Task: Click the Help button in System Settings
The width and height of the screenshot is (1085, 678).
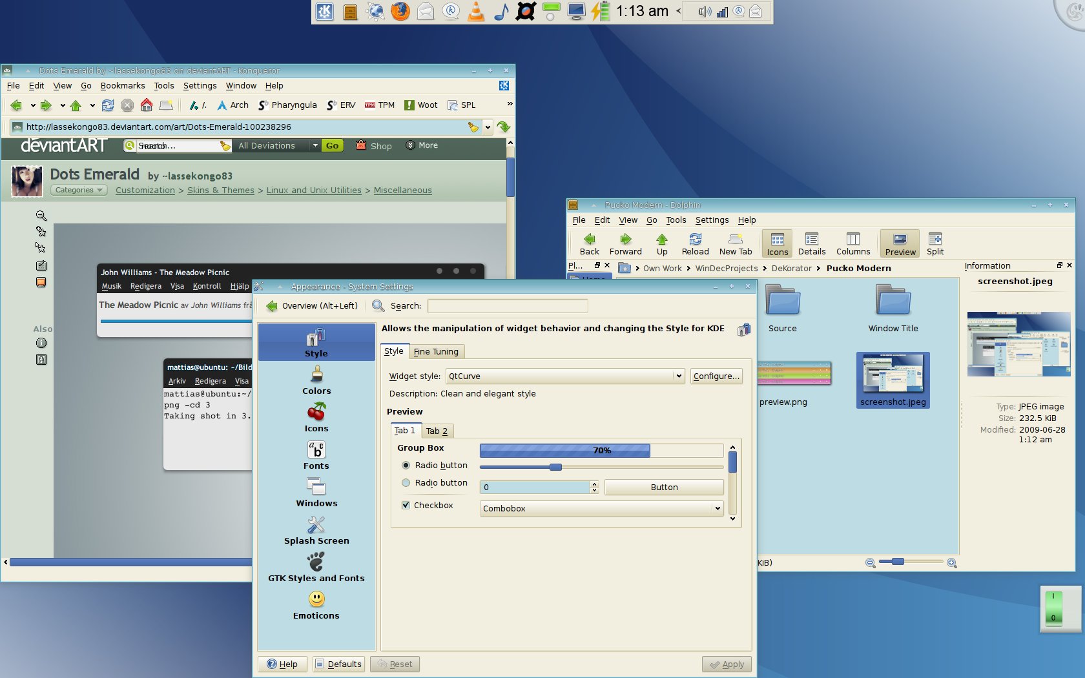Action: (x=282, y=664)
